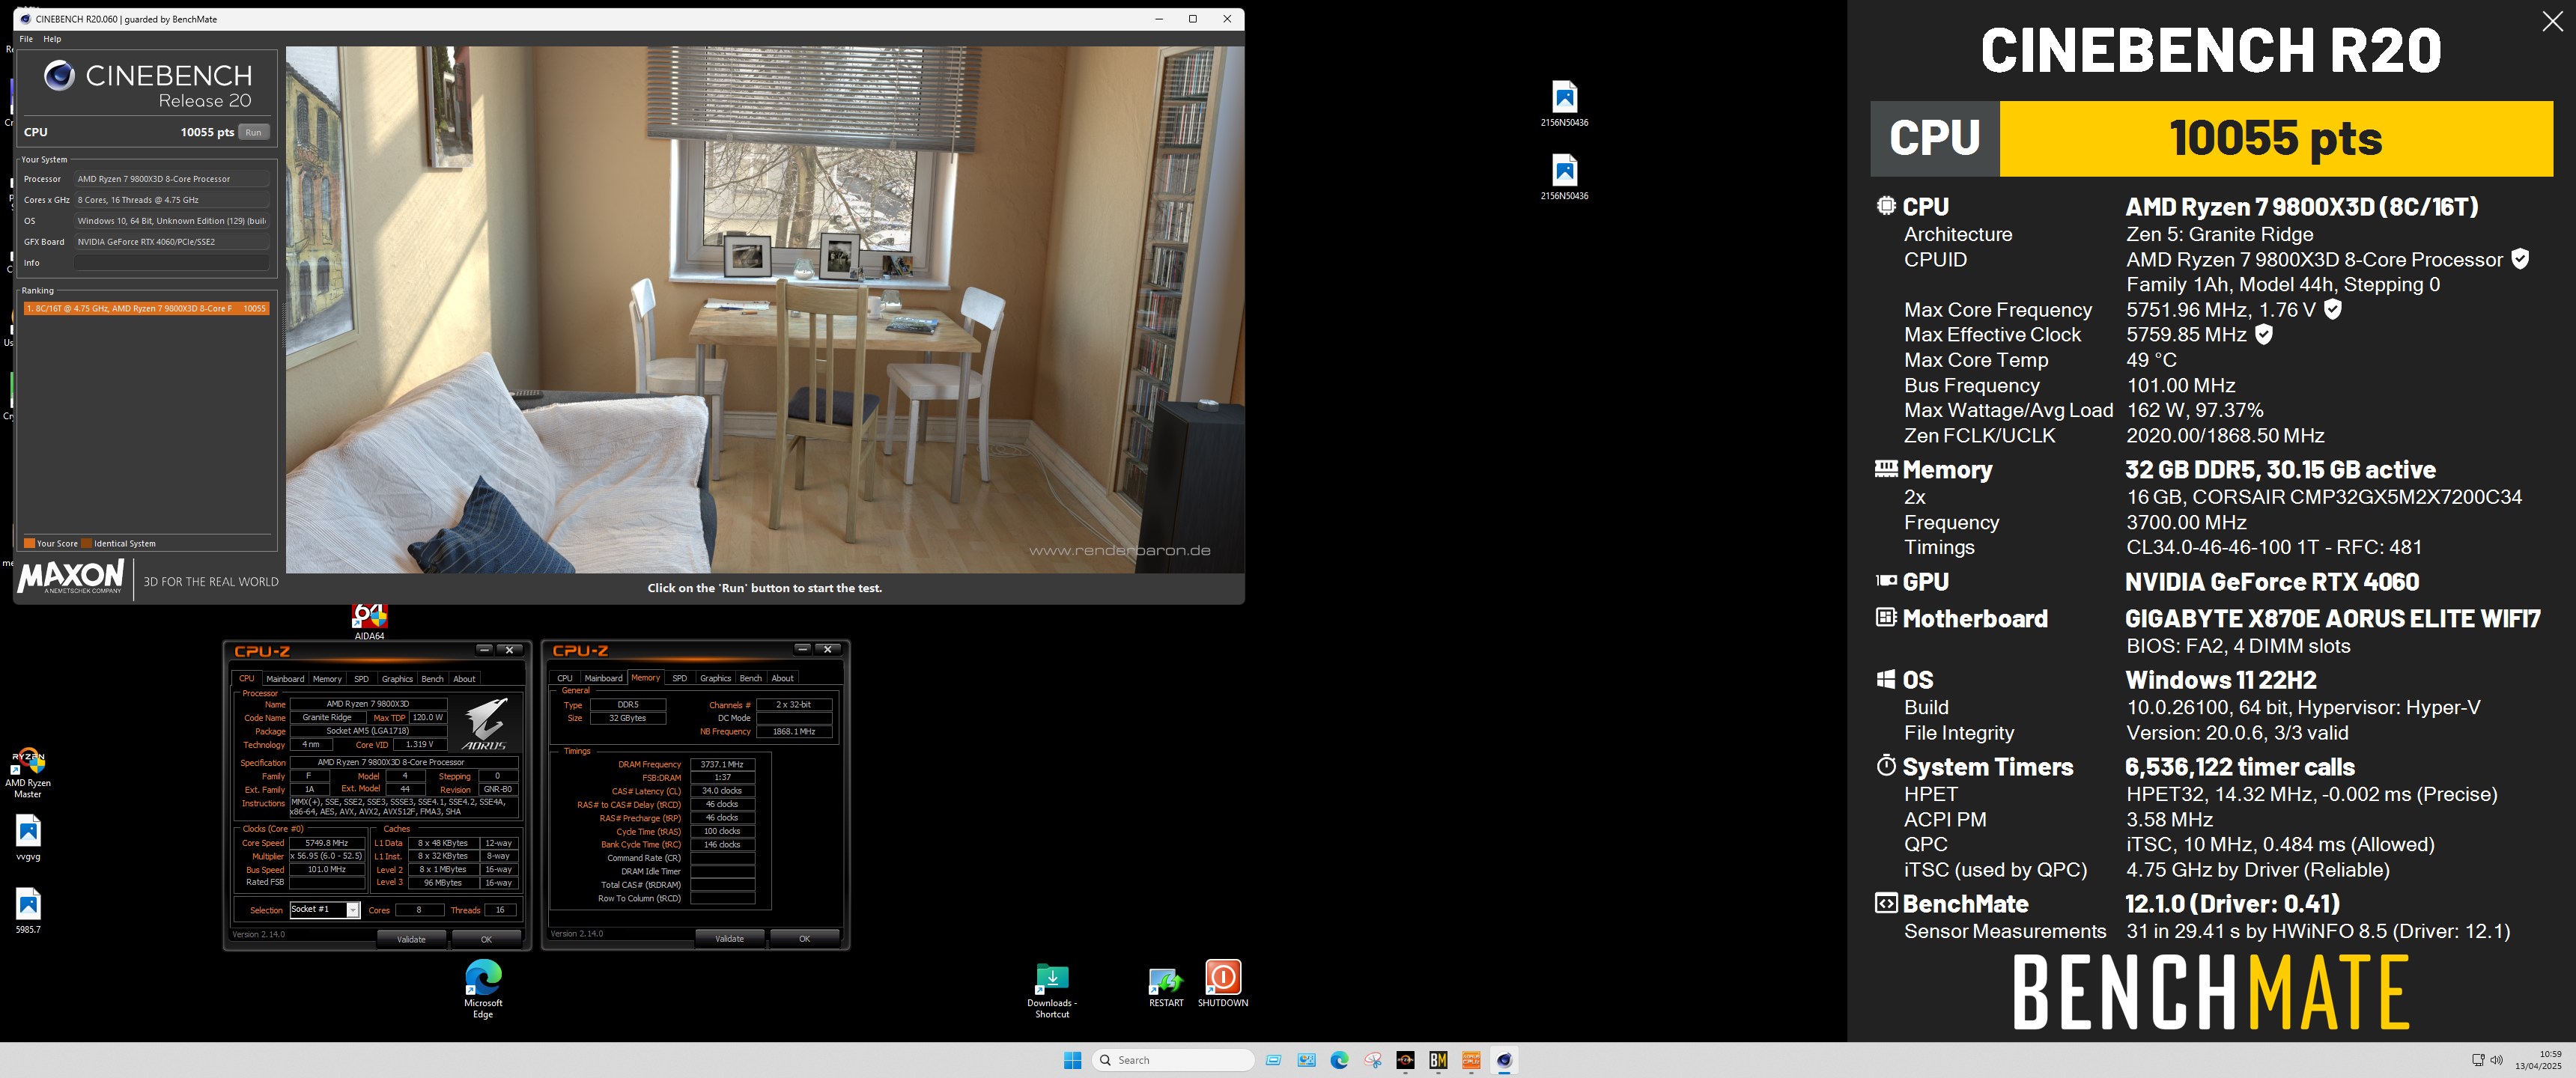Open the Downloads - Shortcut folder icon

[1052, 991]
